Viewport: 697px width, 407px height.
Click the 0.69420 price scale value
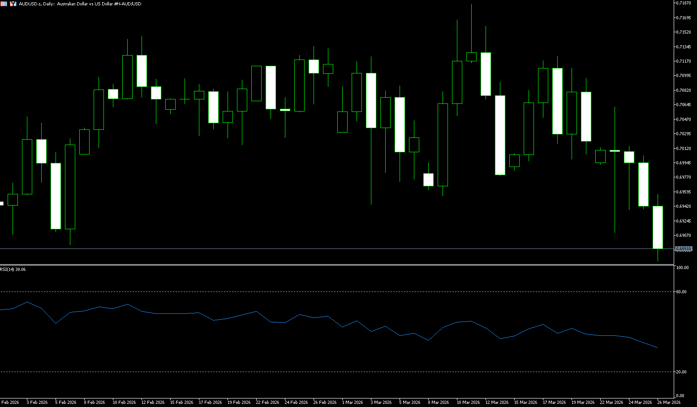click(x=684, y=206)
